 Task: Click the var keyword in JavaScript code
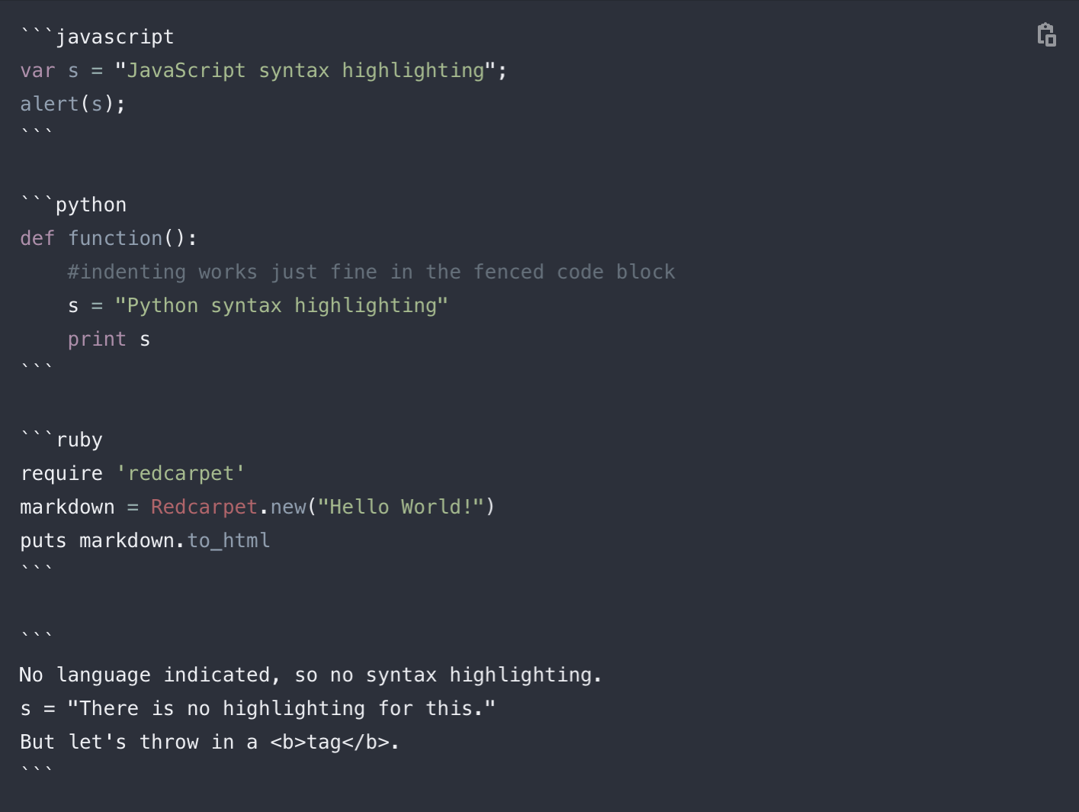[x=37, y=70]
